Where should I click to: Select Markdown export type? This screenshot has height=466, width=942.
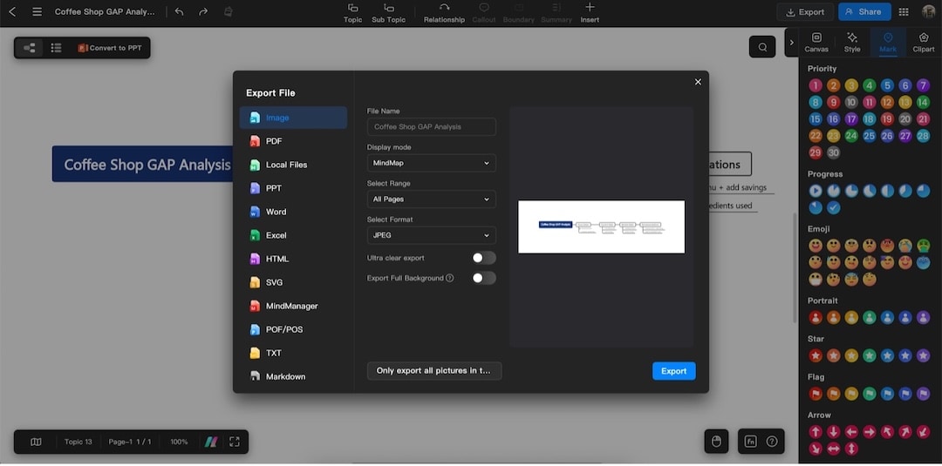[x=293, y=376]
